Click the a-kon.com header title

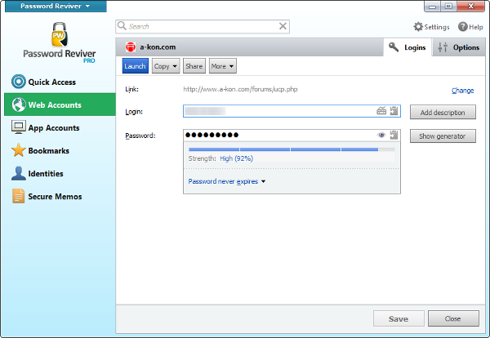click(x=158, y=47)
